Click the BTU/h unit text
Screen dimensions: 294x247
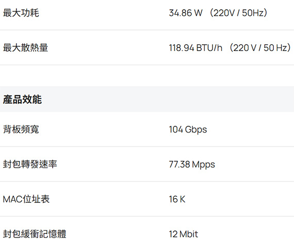coord(209,47)
